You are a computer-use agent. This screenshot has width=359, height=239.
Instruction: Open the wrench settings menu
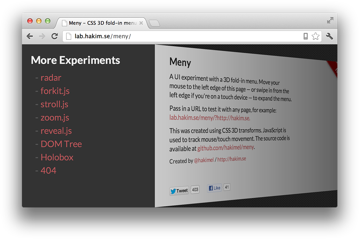(x=329, y=36)
